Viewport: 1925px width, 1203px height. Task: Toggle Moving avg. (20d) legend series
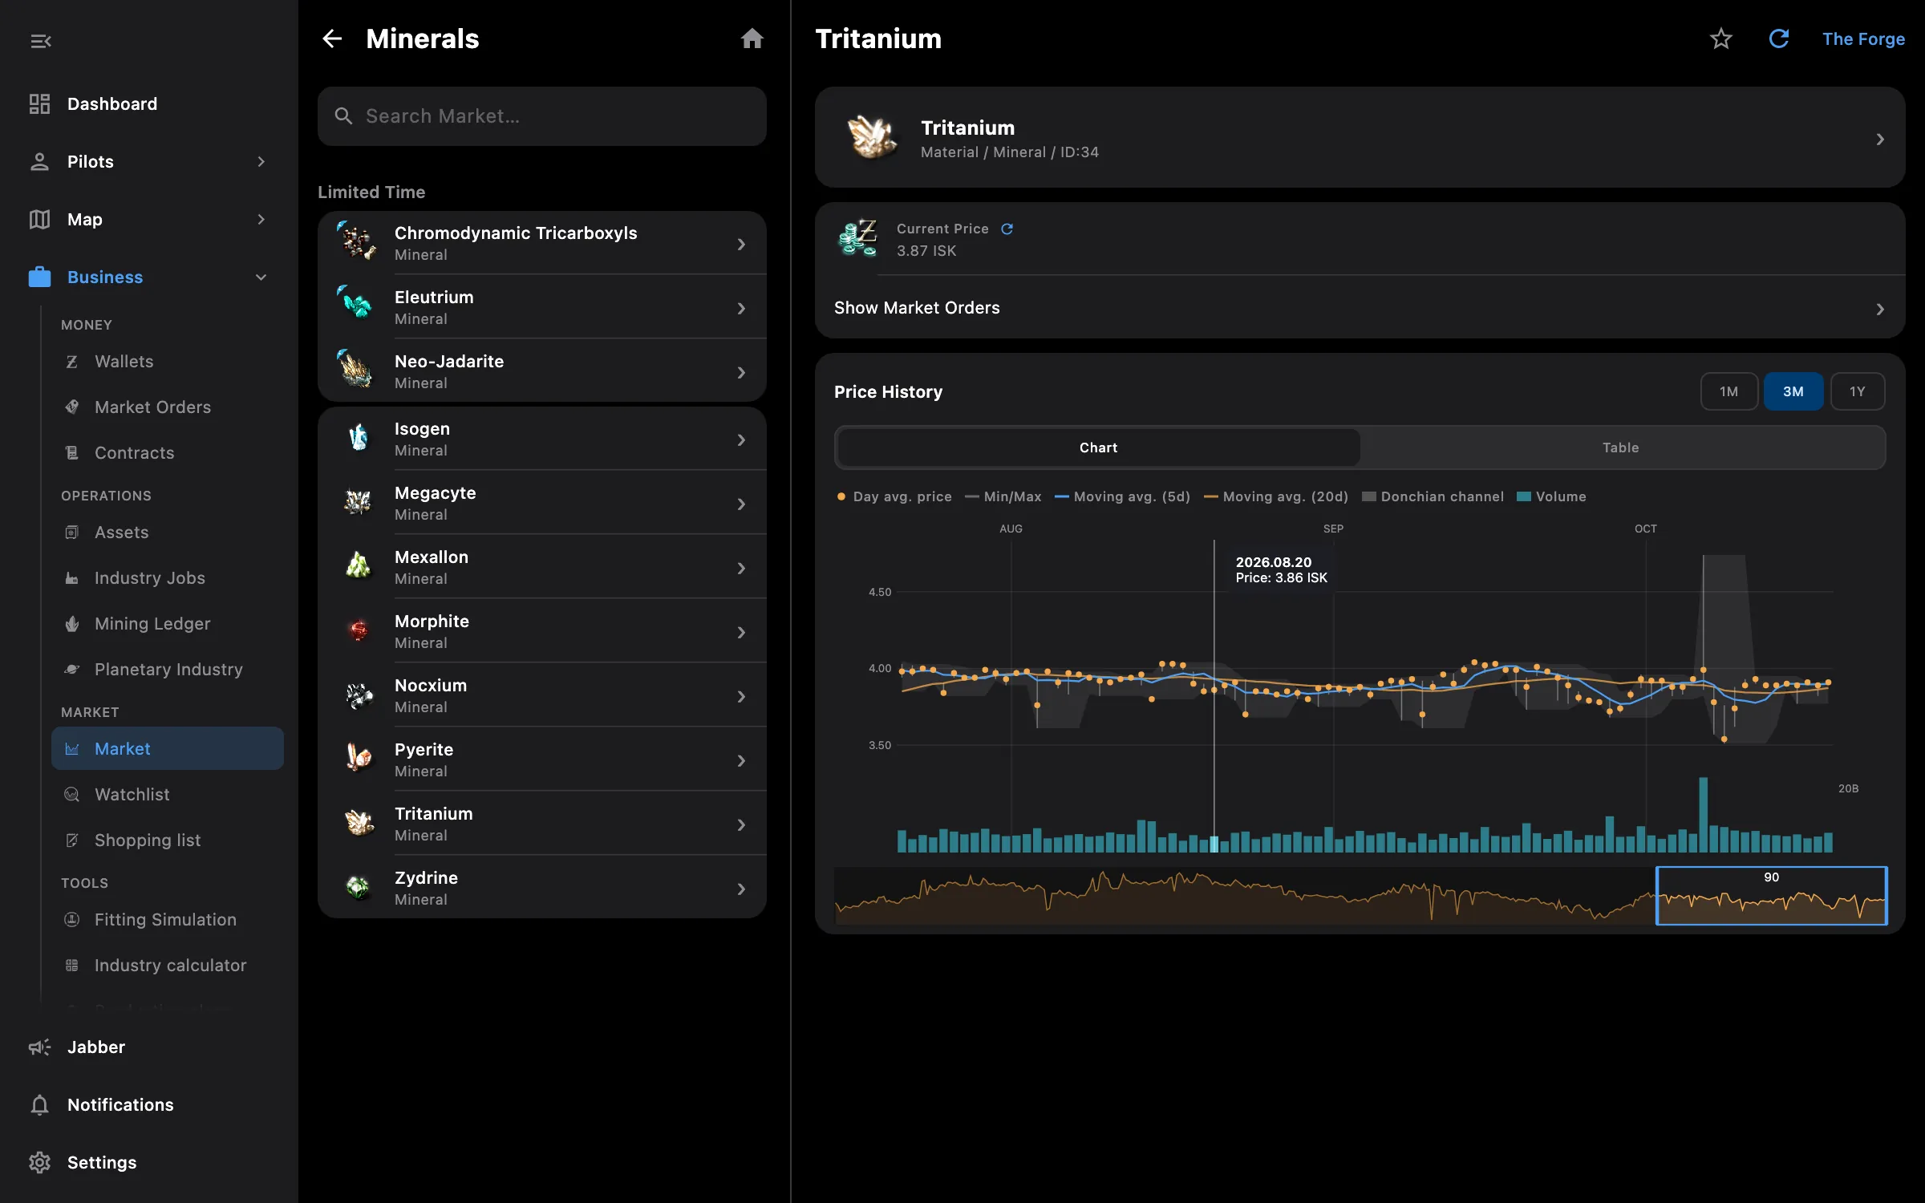pos(1275,496)
